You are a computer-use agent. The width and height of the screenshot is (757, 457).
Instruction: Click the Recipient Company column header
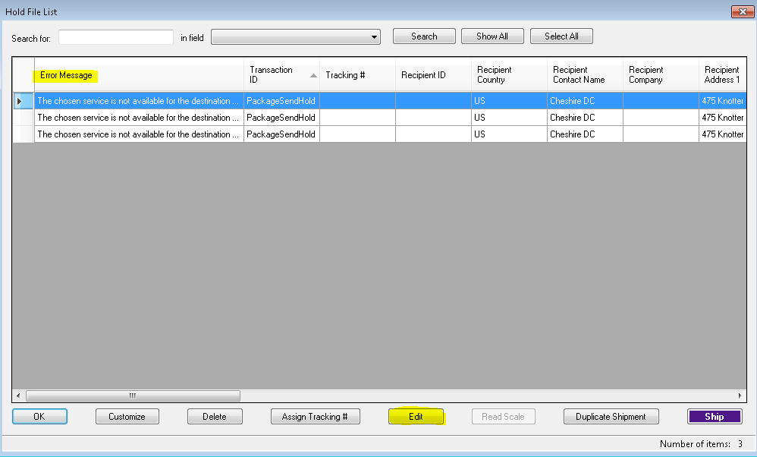(661, 75)
